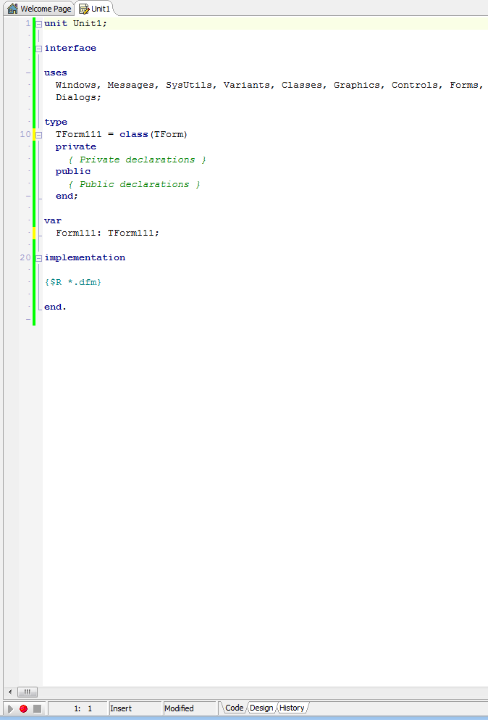Screen dimensions: 488x720
Task: Open the Welcome Page tab
Action: coord(40,9)
